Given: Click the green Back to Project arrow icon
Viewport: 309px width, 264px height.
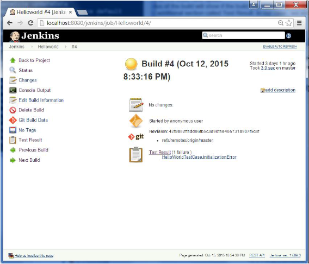Looking at the screenshot, I should 13,60.
